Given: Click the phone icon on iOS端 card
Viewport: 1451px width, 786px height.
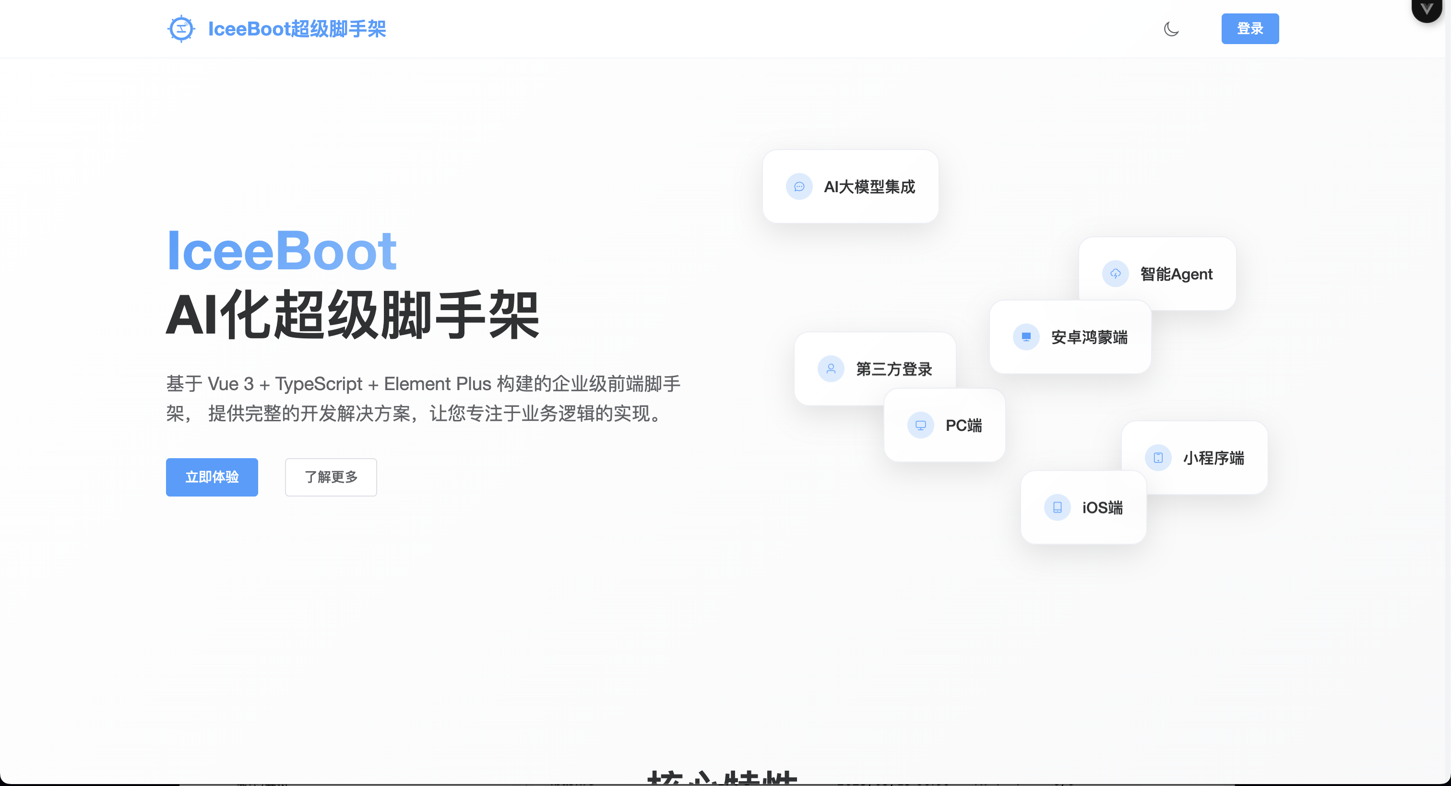Looking at the screenshot, I should 1057,508.
